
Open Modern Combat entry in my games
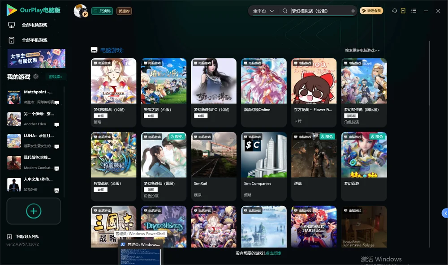point(33,162)
